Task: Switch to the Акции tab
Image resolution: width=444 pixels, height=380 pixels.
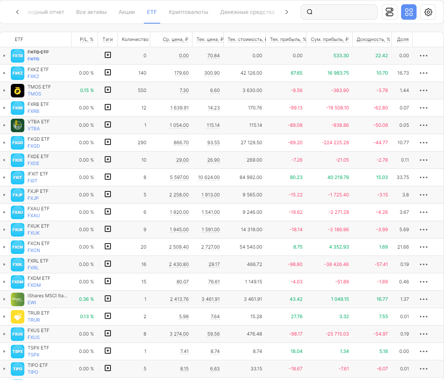Action: point(127,12)
